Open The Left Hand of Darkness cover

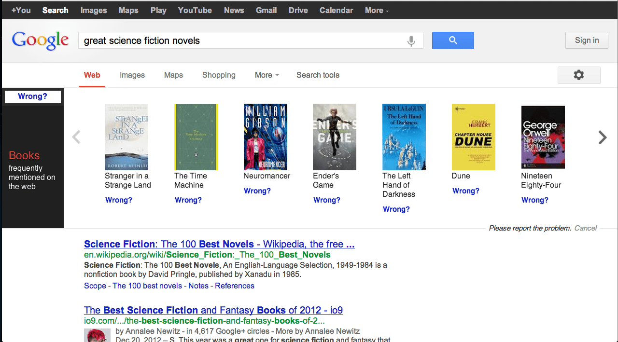click(404, 137)
